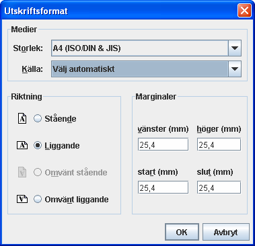This screenshot has width=255, height=246.
Task: Close the Utskriftsformat dialog
Action: pyautogui.click(x=244, y=11)
